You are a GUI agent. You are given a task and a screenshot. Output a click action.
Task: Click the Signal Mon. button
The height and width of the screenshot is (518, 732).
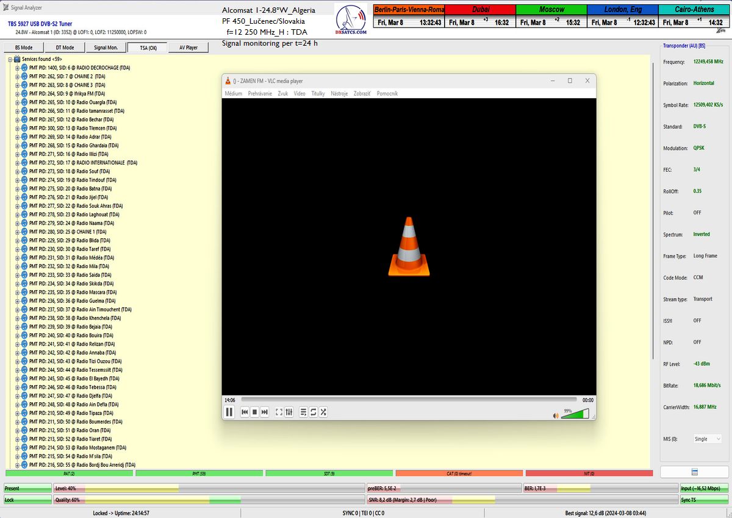tap(106, 48)
